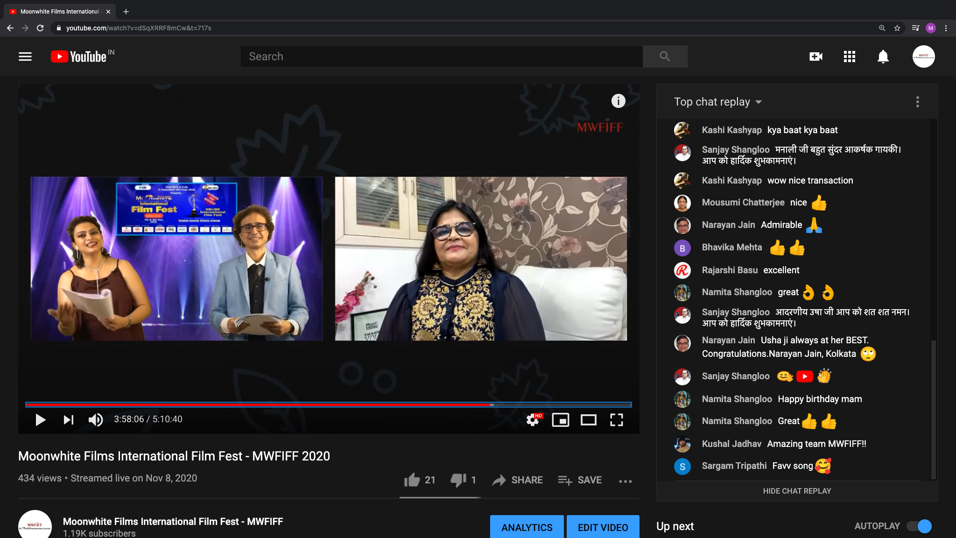Screen dimensions: 956x538
Task: Open more actions ellipsis below video
Action: (626, 481)
